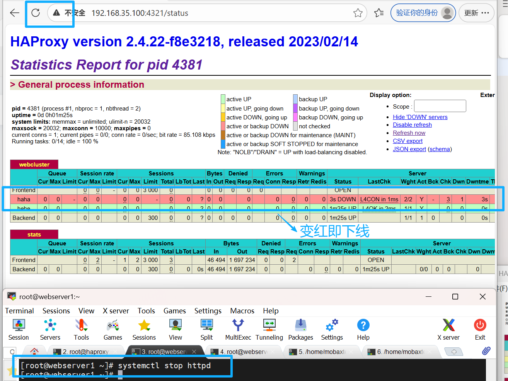
Task: Click the verify your identity profile button
Action: (x=423, y=13)
